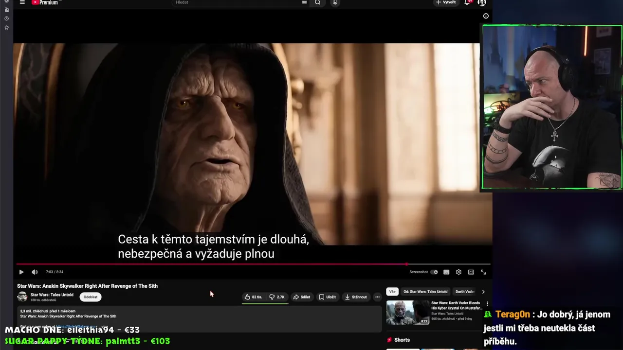Open the YouTube hamburger guide menu

22,2
